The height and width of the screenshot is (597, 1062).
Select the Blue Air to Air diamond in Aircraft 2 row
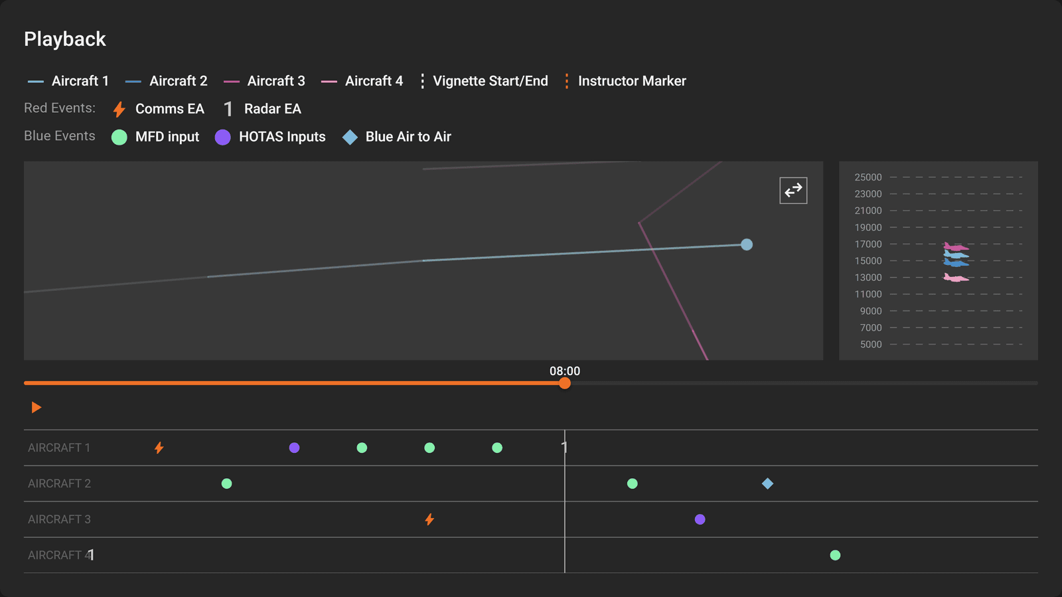coord(767,483)
